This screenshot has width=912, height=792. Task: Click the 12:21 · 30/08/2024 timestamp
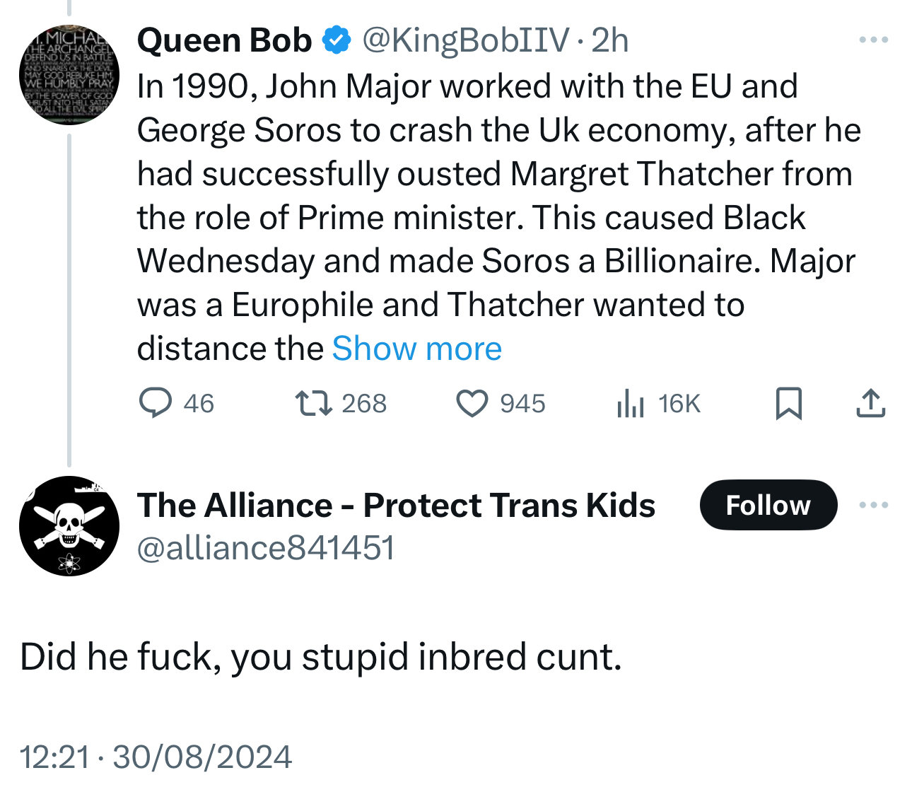click(x=156, y=757)
